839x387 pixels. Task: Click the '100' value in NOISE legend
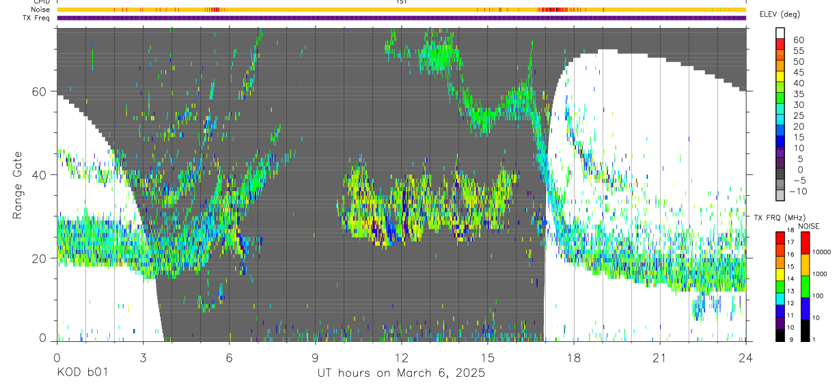point(819,296)
